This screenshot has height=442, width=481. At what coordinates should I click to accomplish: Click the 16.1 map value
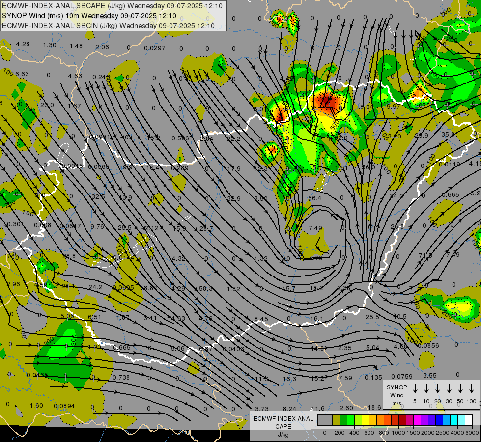point(317,319)
